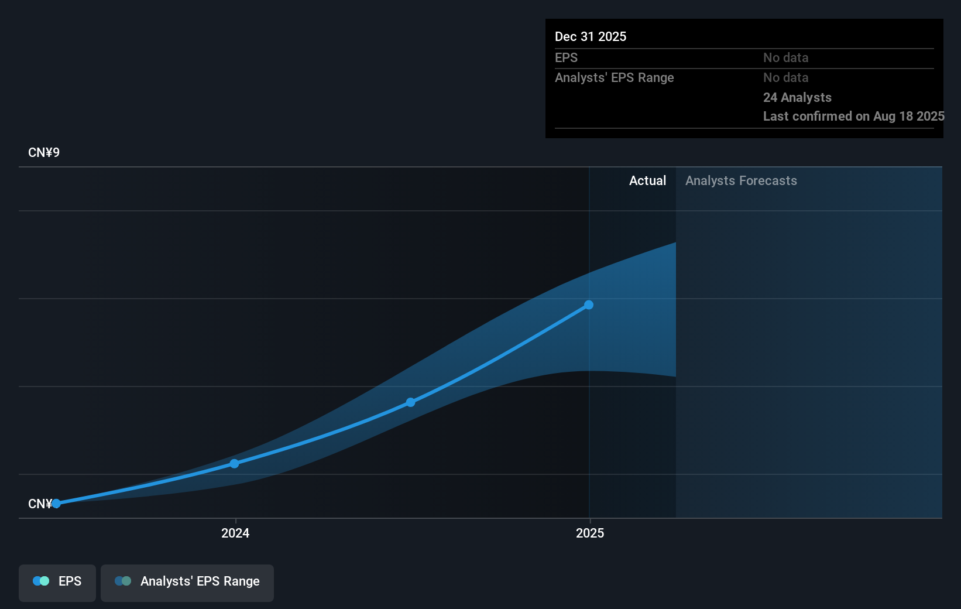The image size is (961, 609).
Task: Open details for 24 Analysts entry
Action: click(x=797, y=97)
